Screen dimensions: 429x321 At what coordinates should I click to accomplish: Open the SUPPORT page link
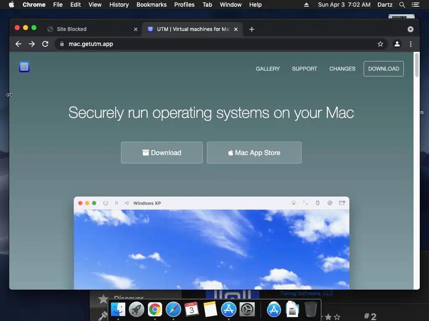coord(304,69)
